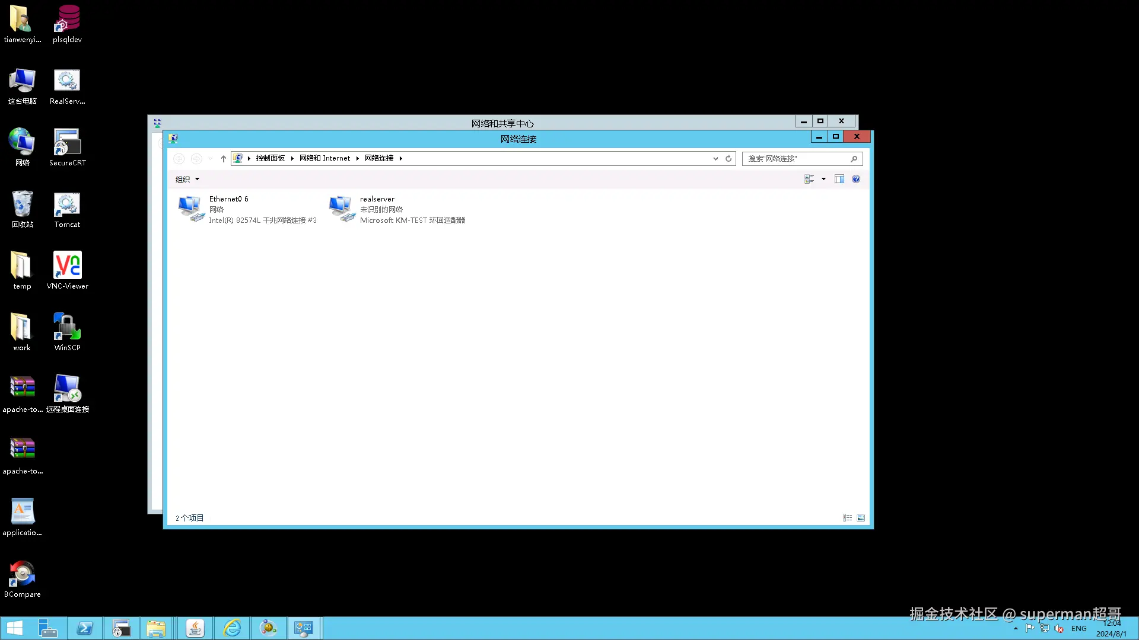1139x640 pixels.
Task: Open PowerShell from the taskbar
Action: coord(85,628)
